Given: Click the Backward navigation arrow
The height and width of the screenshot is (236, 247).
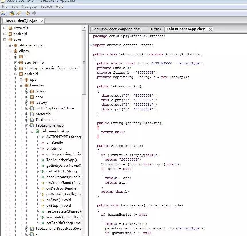Looking at the screenshot, I should coord(28,13).
